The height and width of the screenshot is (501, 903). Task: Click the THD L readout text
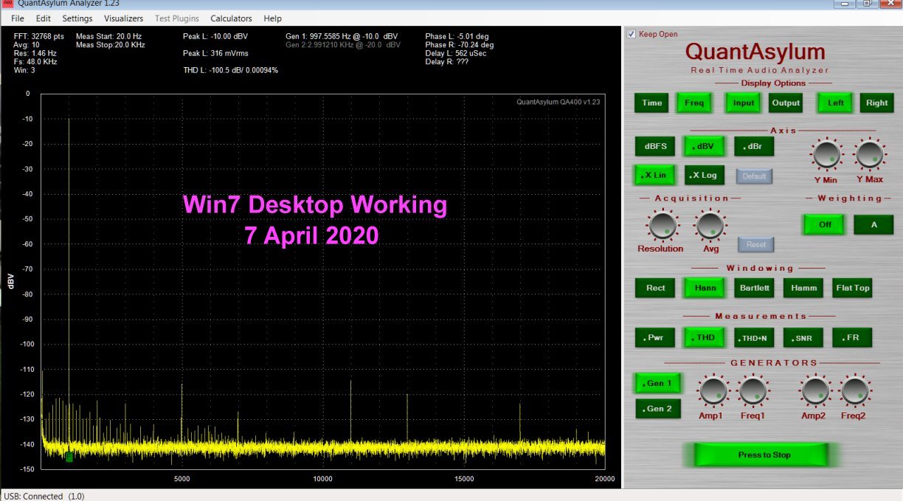[x=230, y=70]
